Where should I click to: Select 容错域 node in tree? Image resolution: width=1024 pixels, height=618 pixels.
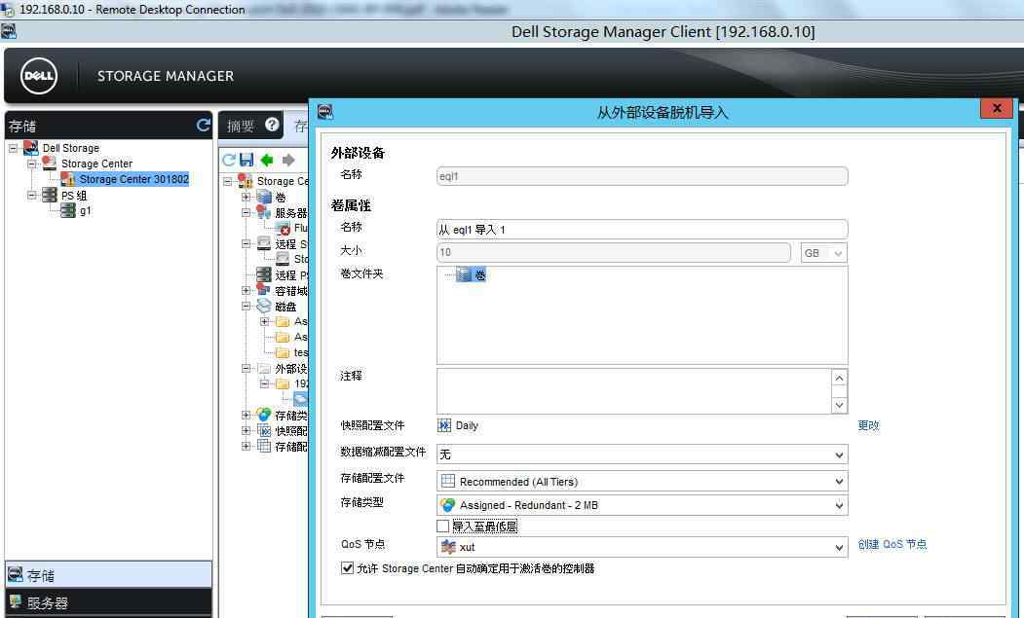point(290,291)
